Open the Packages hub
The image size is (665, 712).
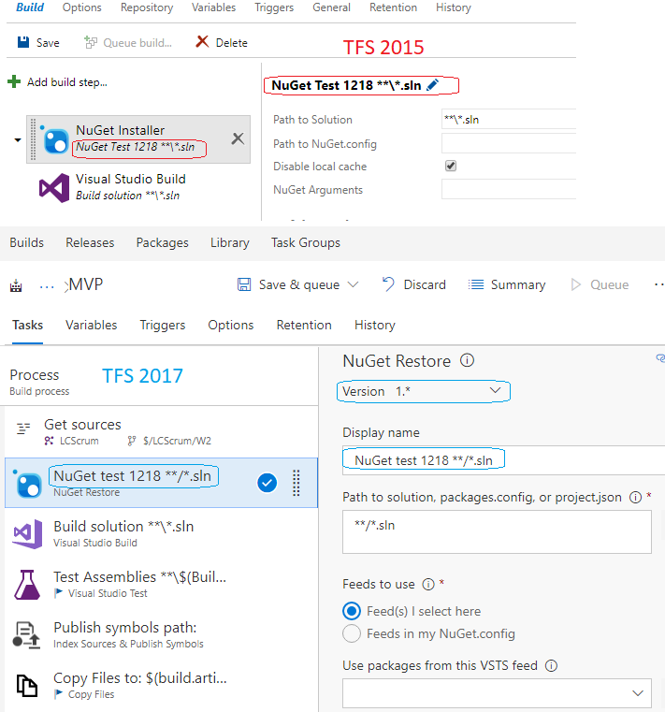(162, 243)
